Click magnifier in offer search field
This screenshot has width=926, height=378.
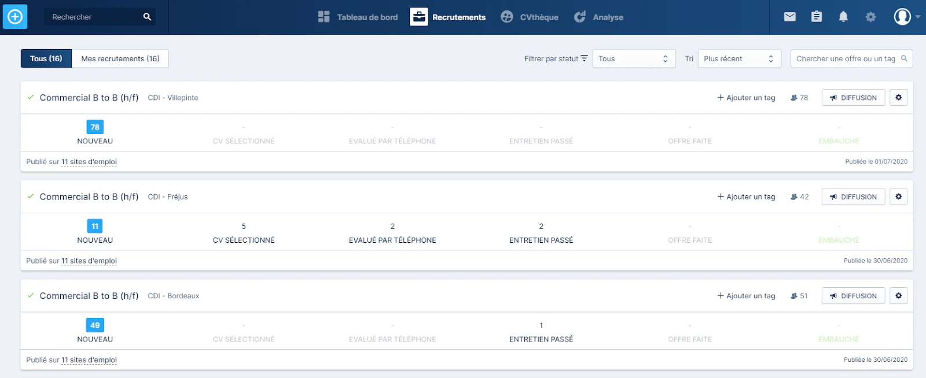click(x=904, y=58)
